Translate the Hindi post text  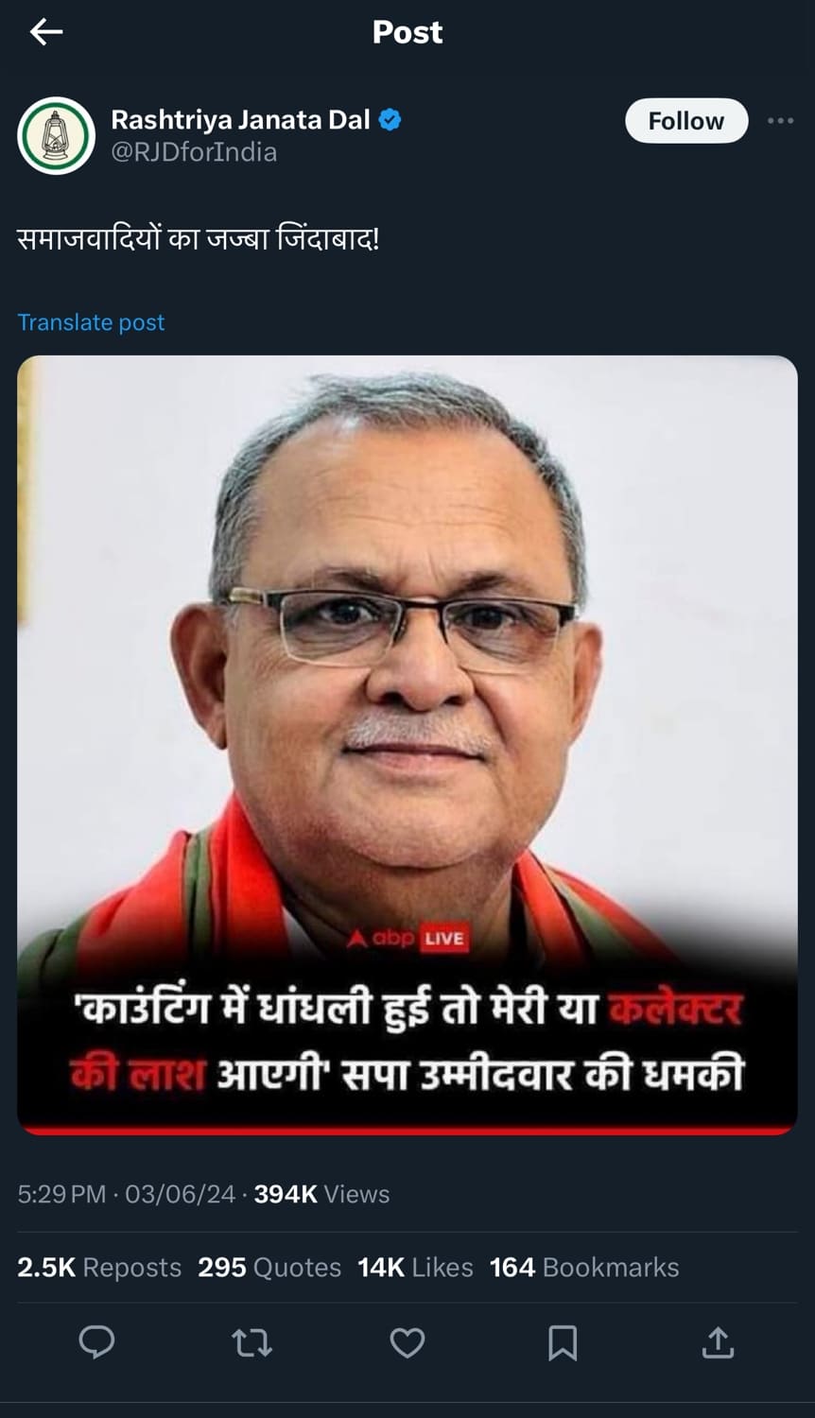click(91, 322)
